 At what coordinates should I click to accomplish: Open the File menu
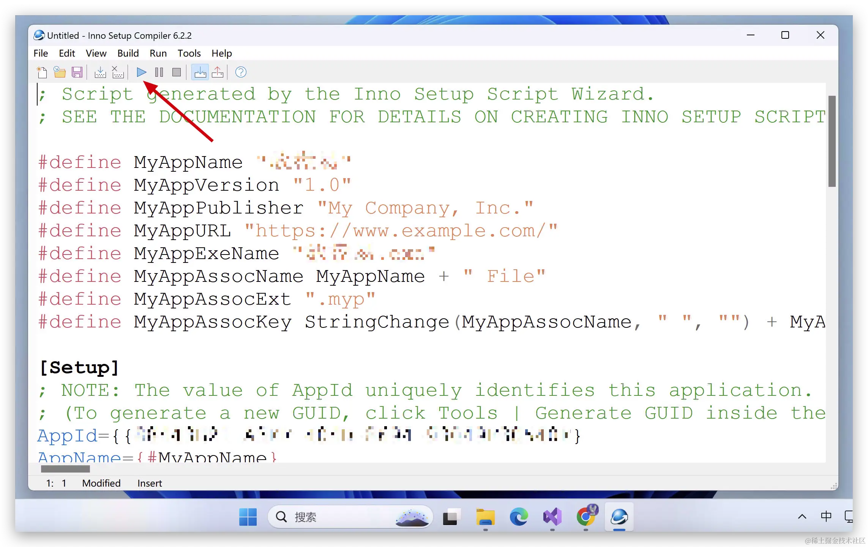[41, 53]
